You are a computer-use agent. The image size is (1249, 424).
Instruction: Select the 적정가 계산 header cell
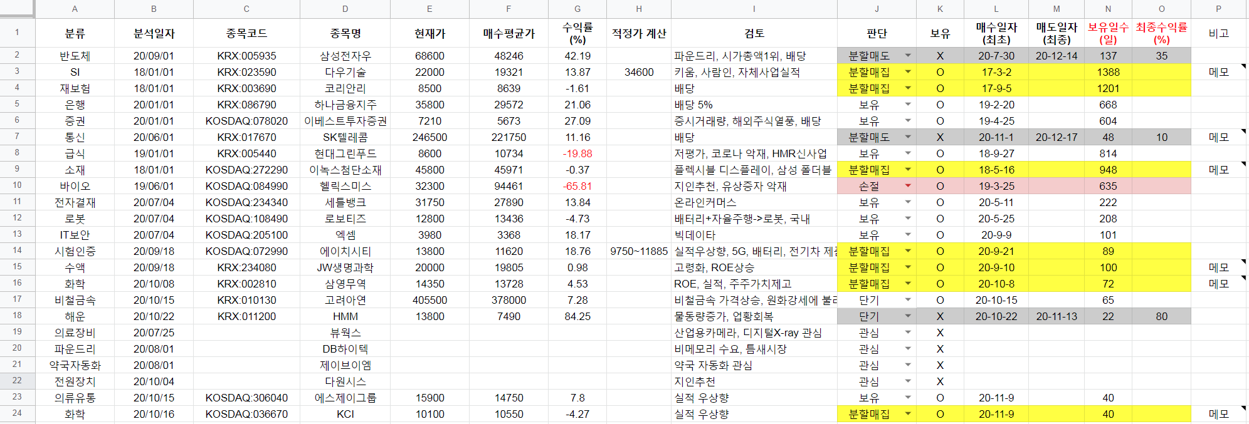pyautogui.click(x=639, y=33)
